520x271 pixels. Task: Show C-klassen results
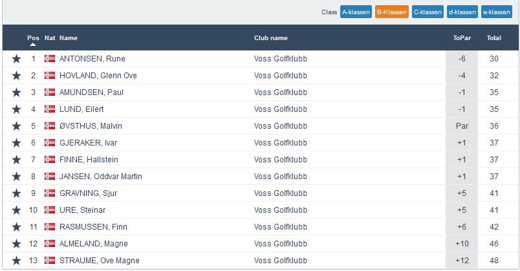point(428,12)
